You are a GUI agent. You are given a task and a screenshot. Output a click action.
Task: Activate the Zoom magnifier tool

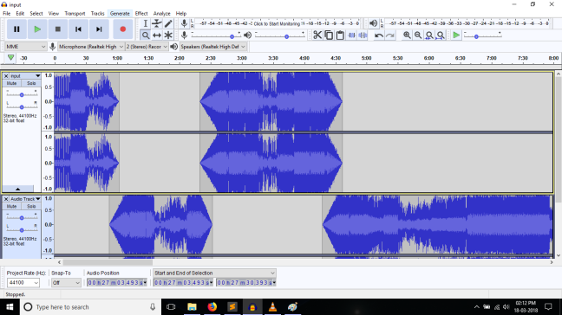coord(145,35)
